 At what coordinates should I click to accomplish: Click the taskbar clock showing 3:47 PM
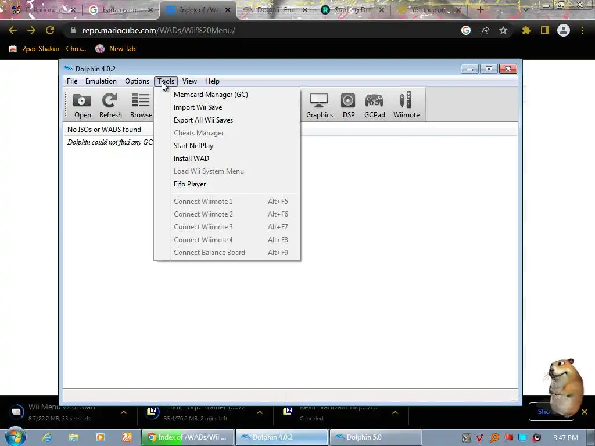[565, 437]
